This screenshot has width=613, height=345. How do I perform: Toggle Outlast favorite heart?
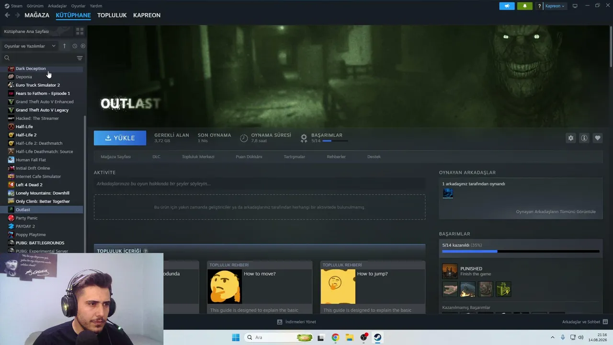(598, 138)
